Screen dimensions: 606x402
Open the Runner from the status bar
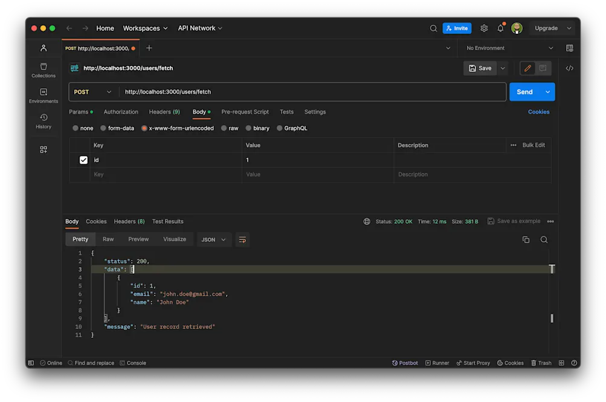437,363
